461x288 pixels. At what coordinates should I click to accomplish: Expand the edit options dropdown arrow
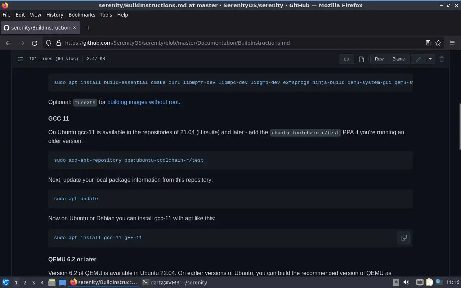[x=430, y=59]
